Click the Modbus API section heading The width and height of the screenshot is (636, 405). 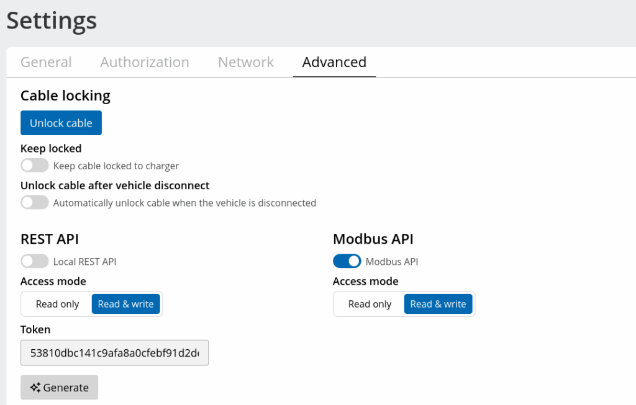tap(372, 239)
